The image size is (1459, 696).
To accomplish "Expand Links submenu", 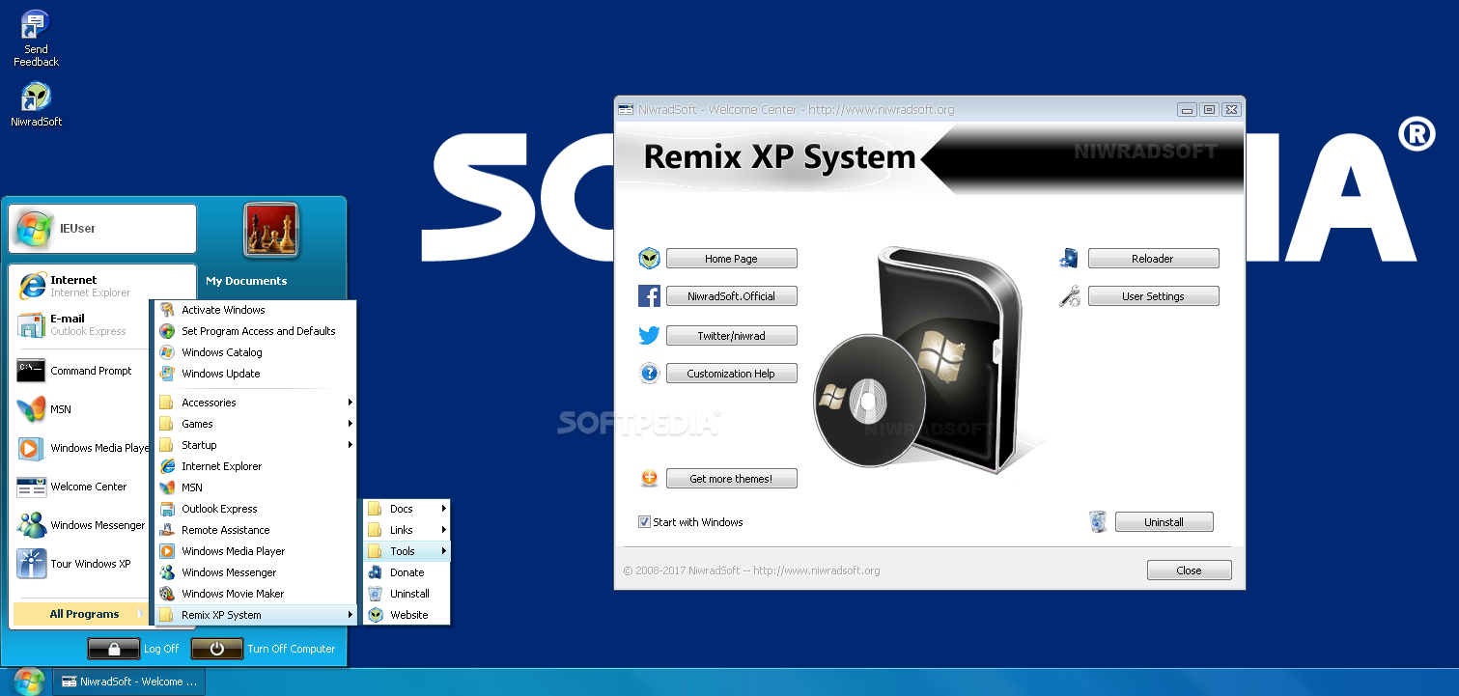I will (407, 530).
